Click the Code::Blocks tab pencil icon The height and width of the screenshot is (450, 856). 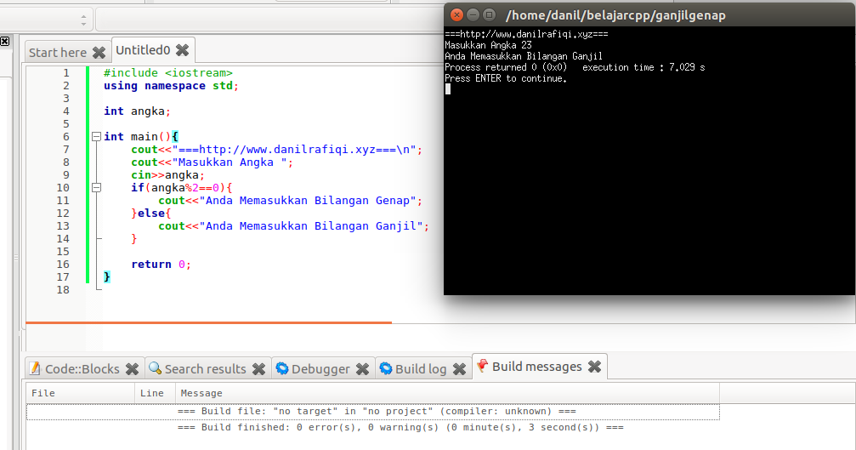click(x=35, y=368)
